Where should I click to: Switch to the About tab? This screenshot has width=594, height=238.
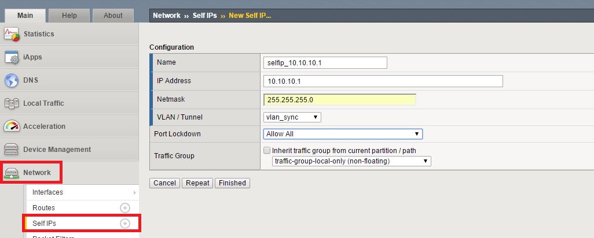tap(113, 16)
